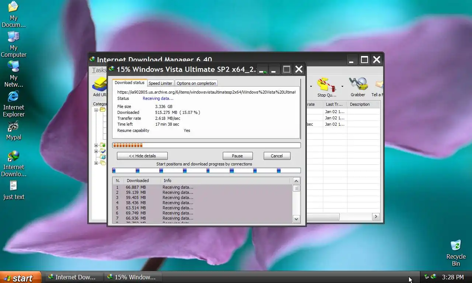Click the Hide details button
This screenshot has width=472, height=283.
pos(142,156)
